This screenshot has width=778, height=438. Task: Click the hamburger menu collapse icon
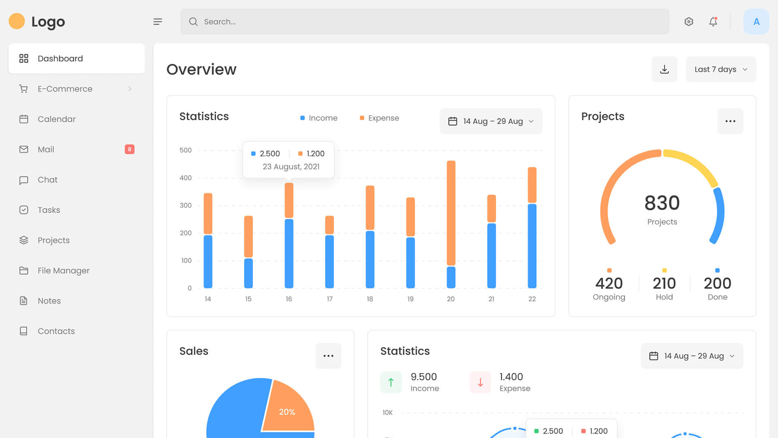pyautogui.click(x=158, y=21)
